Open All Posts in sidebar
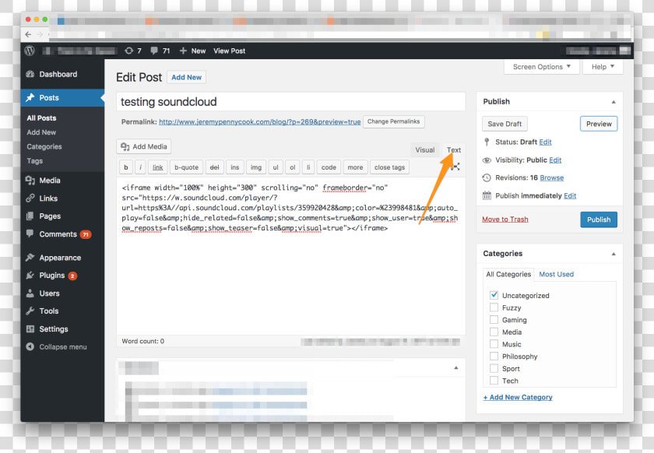654x453 pixels. pyautogui.click(x=41, y=118)
